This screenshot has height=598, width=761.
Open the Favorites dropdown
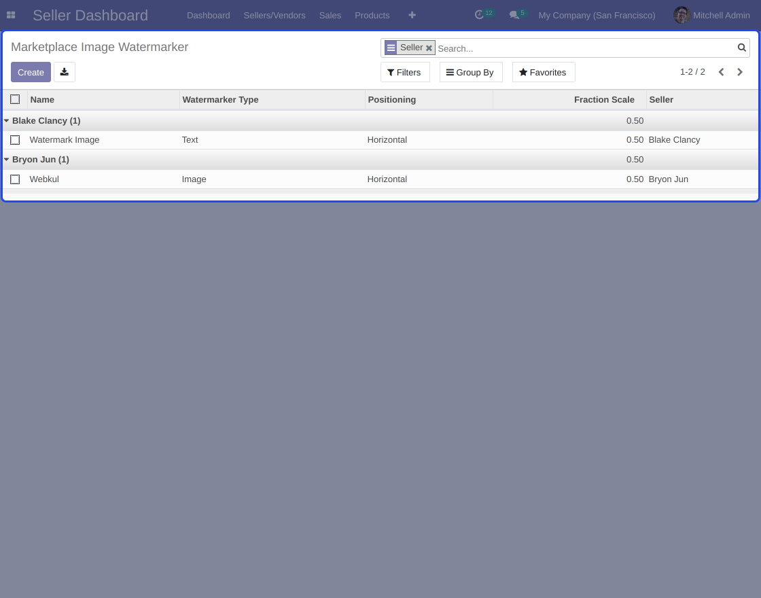point(543,72)
